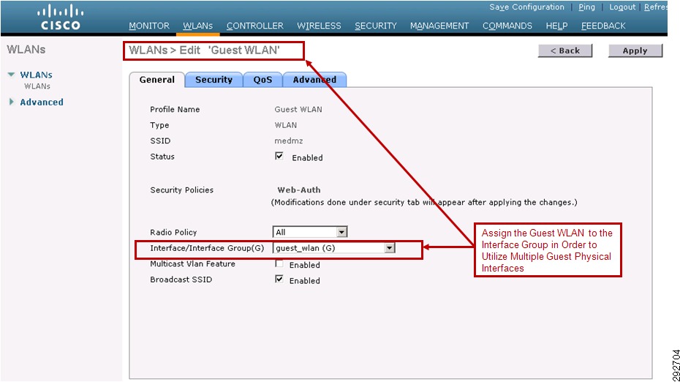Open the Advanced sidebar link
The width and height of the screenshot is (680, 382).
point(42,102)
